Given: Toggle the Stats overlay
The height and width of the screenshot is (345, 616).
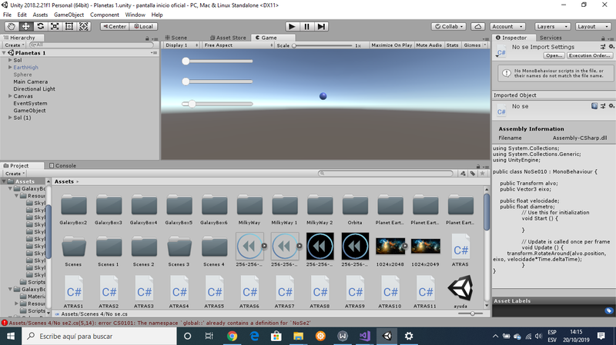Looking at the screenshot, I should pos(453,45).
